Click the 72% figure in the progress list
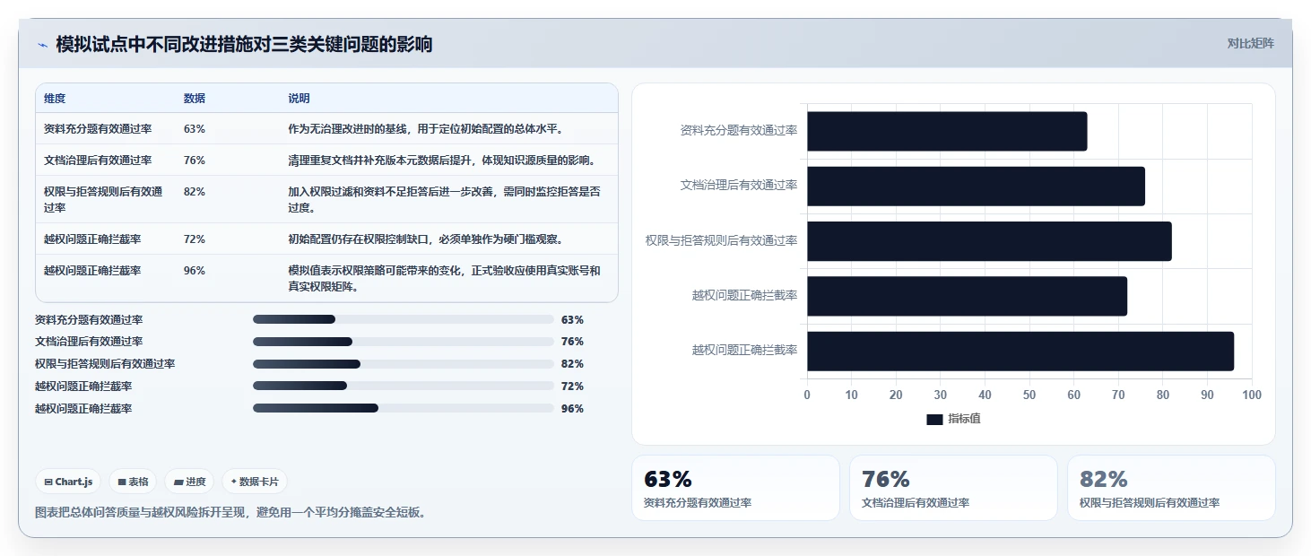The height and width of the screenshot is (556, 1311). click(572, 386)
